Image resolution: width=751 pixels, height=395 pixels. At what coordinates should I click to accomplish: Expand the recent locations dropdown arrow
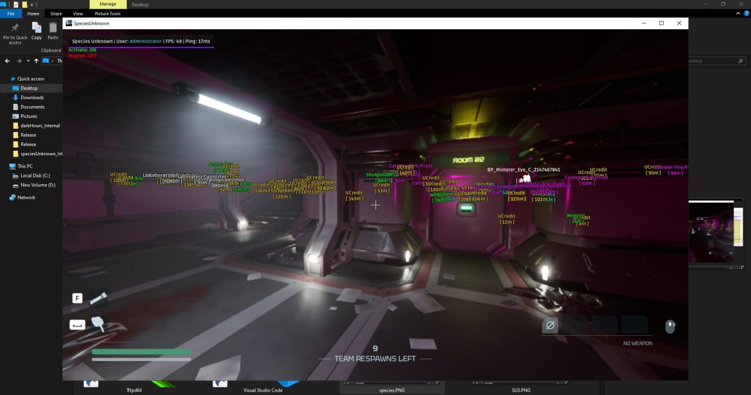click(x=28, y=61)
